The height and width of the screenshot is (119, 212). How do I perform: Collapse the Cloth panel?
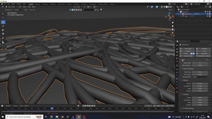click(x=183, y=59)
